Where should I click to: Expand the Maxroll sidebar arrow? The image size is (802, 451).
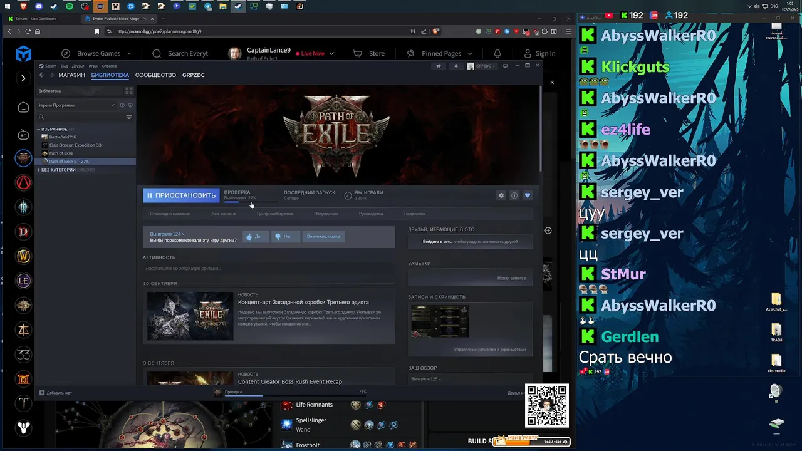click(23, 78)
